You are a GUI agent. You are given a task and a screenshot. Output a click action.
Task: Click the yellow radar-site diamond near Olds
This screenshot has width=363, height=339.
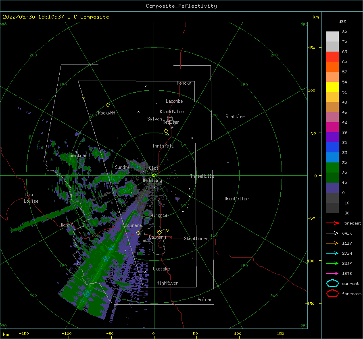[154, 175]
